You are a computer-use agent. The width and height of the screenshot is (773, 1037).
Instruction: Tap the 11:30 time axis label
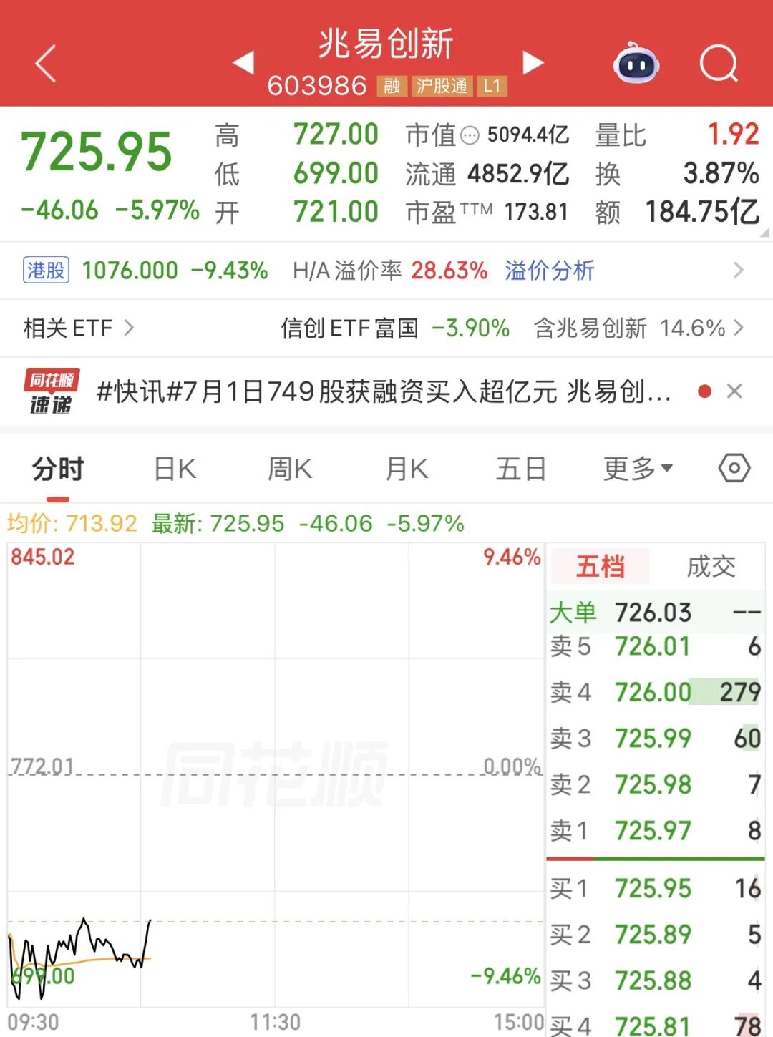(275, 1022)
